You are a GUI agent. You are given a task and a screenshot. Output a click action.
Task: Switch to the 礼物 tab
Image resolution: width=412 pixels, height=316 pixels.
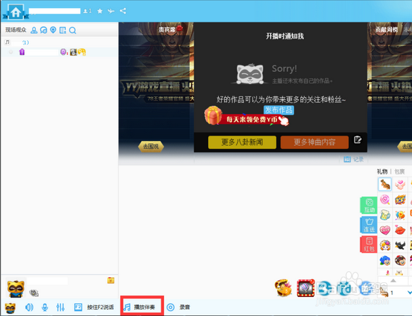point(382,172)
